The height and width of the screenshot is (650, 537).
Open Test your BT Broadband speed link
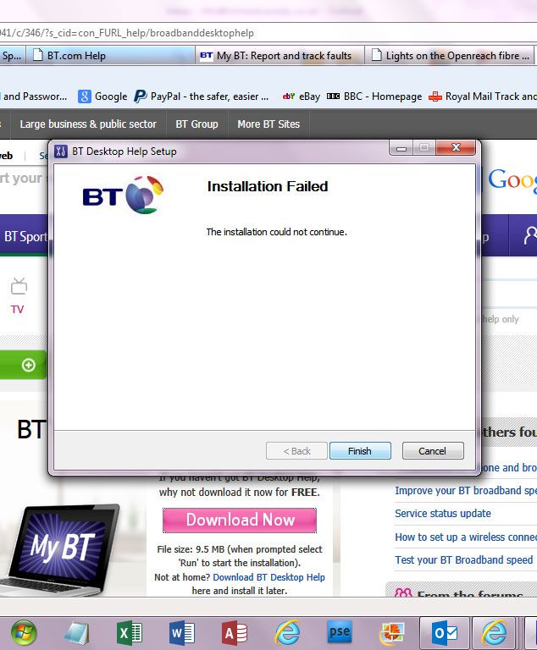[x=463, y=559]
